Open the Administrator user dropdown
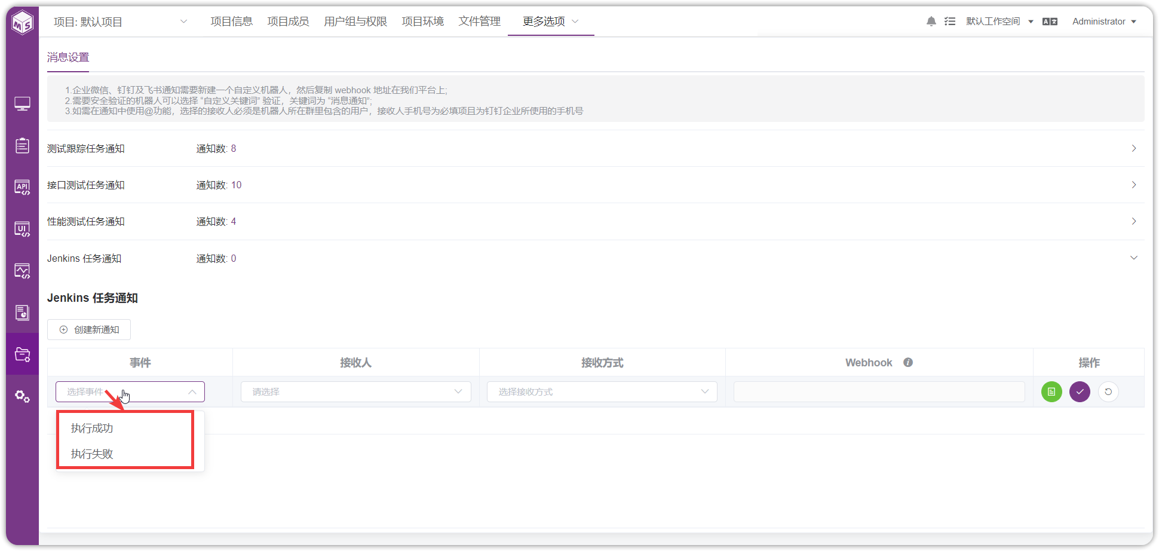1159x551 pixels. pos(1104,22)
